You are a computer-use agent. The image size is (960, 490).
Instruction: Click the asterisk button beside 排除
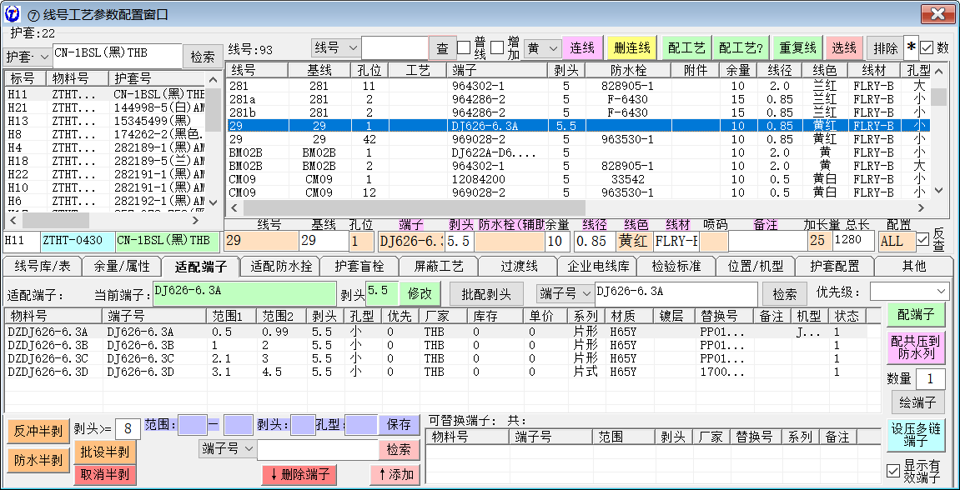911,48
